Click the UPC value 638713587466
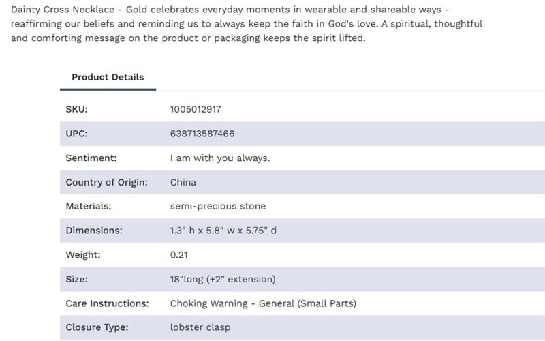This screenshot has height=341, width=545. tap(202, 134)
